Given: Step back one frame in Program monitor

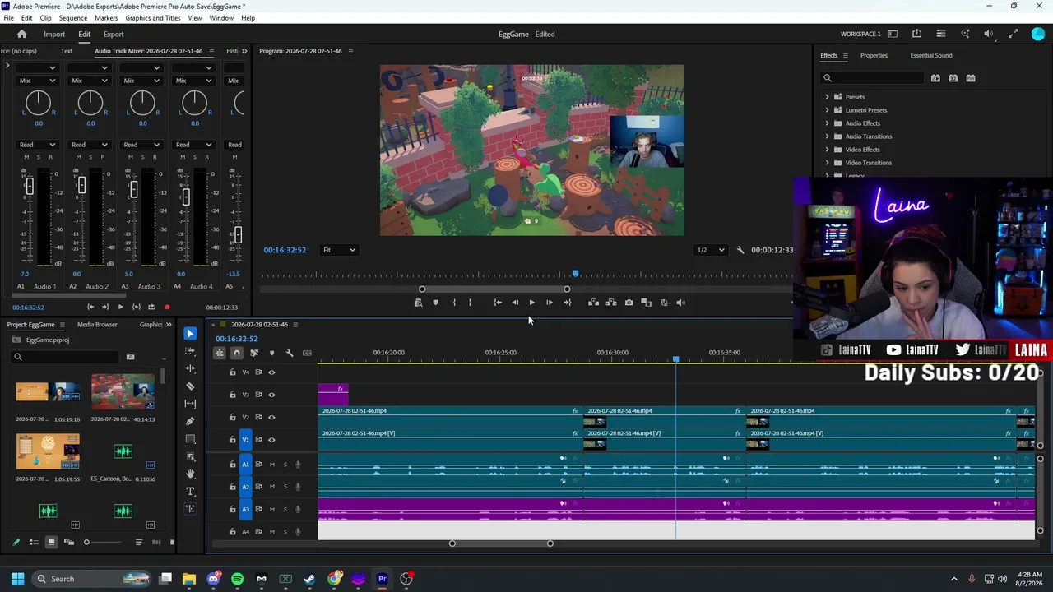Looking at the screenshot, I should pyautogui.click(x=515, y=303).
